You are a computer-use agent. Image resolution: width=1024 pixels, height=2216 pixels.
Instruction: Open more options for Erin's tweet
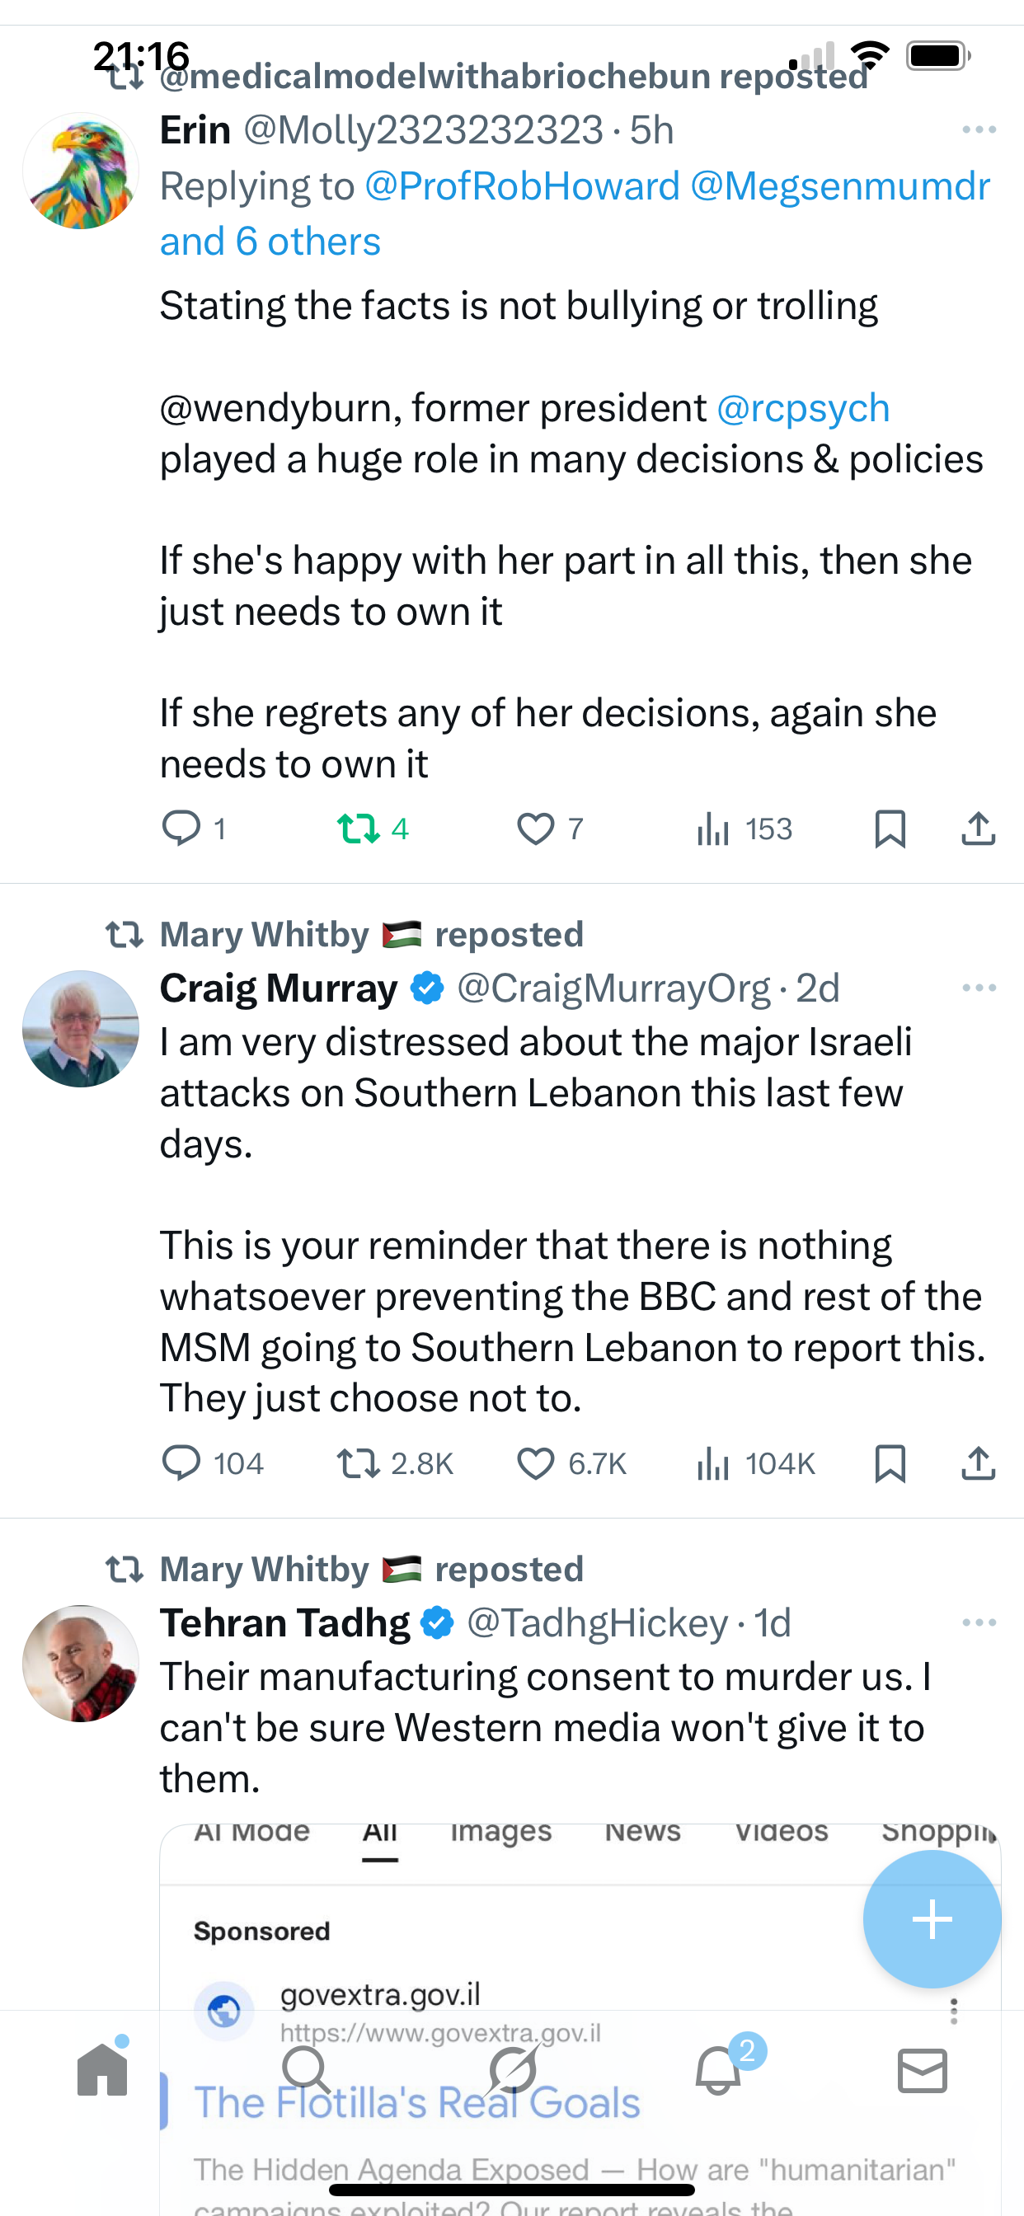tap(979, 130)
